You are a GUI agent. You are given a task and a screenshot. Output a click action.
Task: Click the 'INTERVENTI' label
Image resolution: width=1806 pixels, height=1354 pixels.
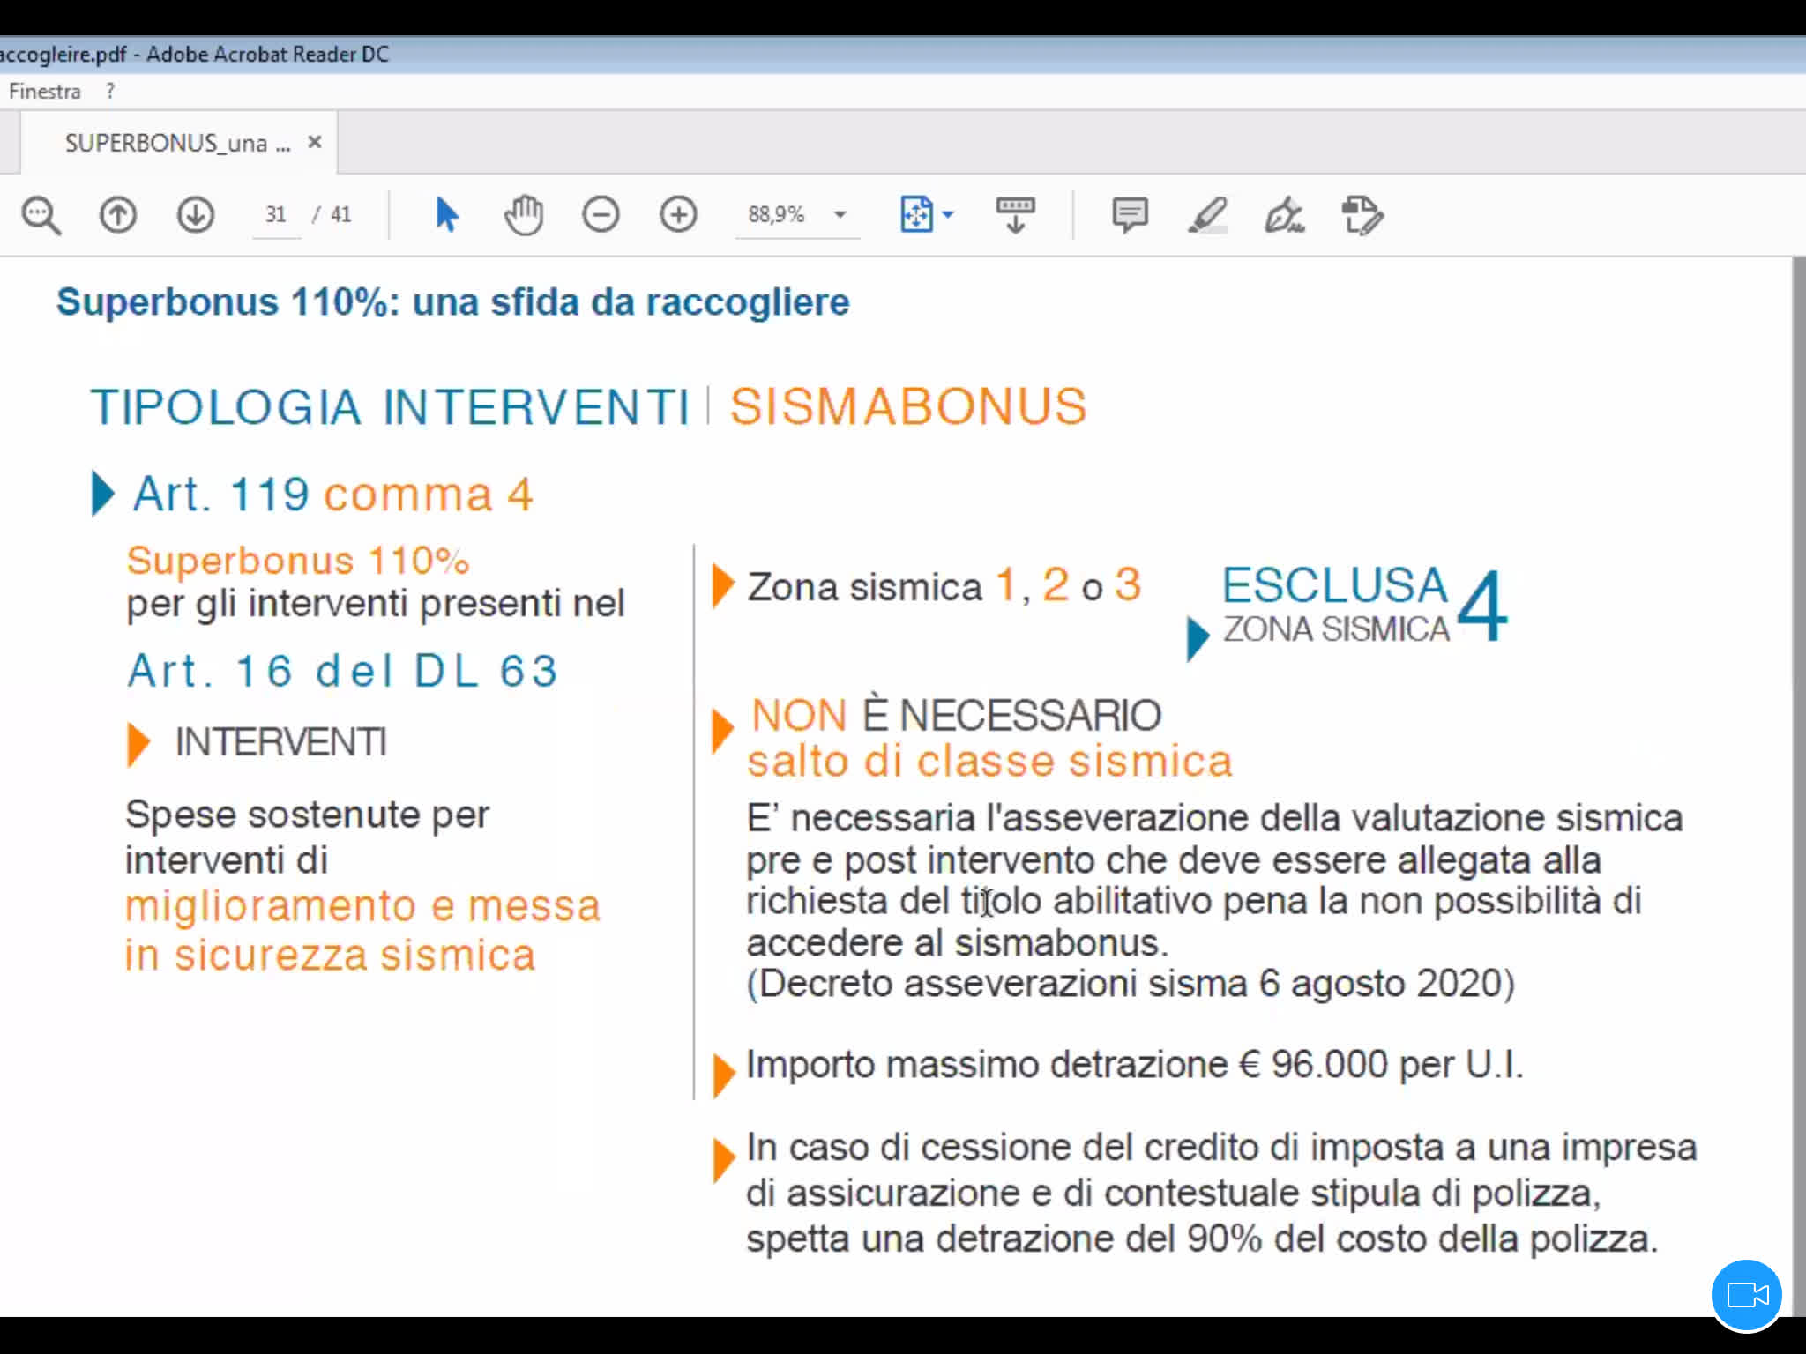click(x=281, y=742)
